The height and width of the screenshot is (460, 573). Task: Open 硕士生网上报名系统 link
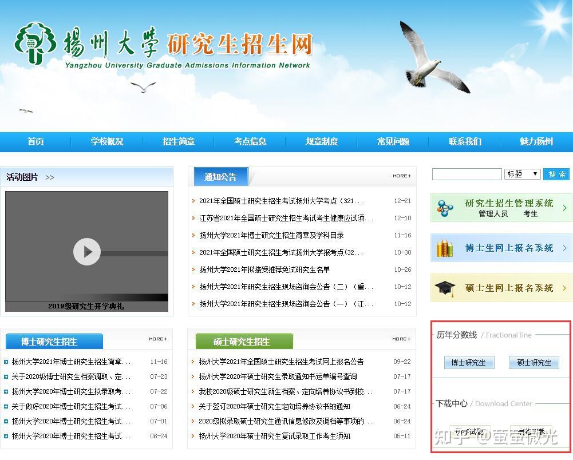click(x=509, y=288)
